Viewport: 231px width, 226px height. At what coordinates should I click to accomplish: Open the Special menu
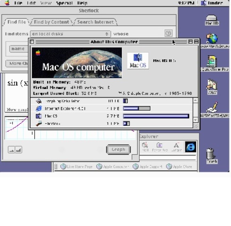coord(64,3)
